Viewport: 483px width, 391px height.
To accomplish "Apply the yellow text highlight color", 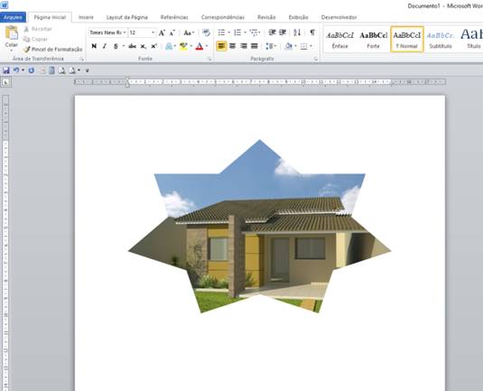I will coord(183,46).
